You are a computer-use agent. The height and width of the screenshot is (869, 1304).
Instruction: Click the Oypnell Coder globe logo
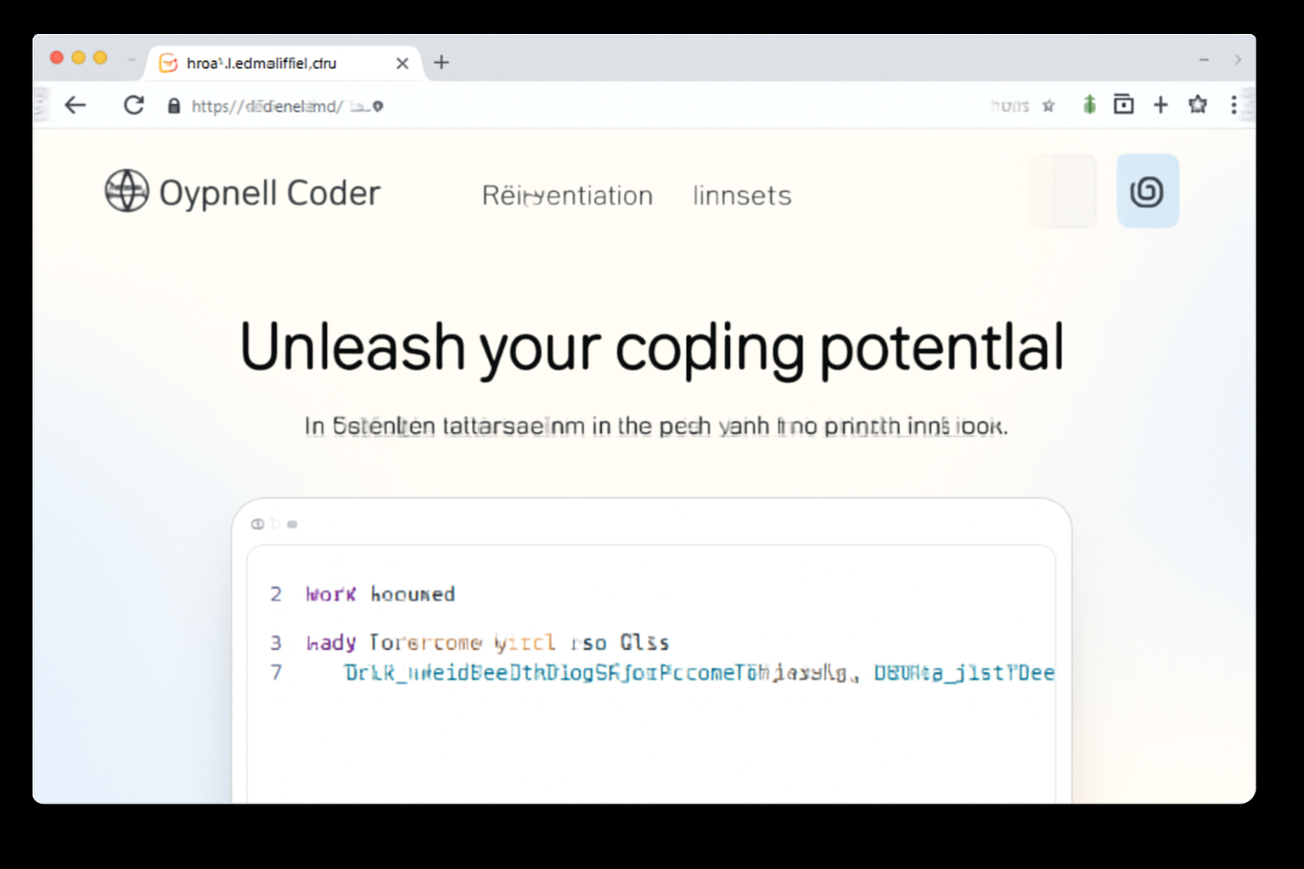tap(126, 191)
